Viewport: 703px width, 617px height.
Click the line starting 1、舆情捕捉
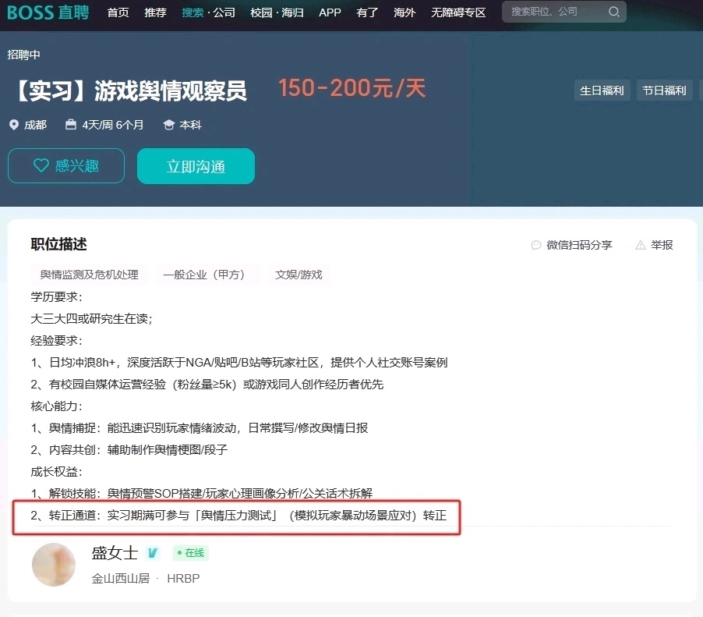200,428
